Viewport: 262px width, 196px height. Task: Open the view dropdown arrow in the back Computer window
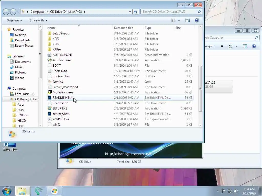click(x=236, y=46)
